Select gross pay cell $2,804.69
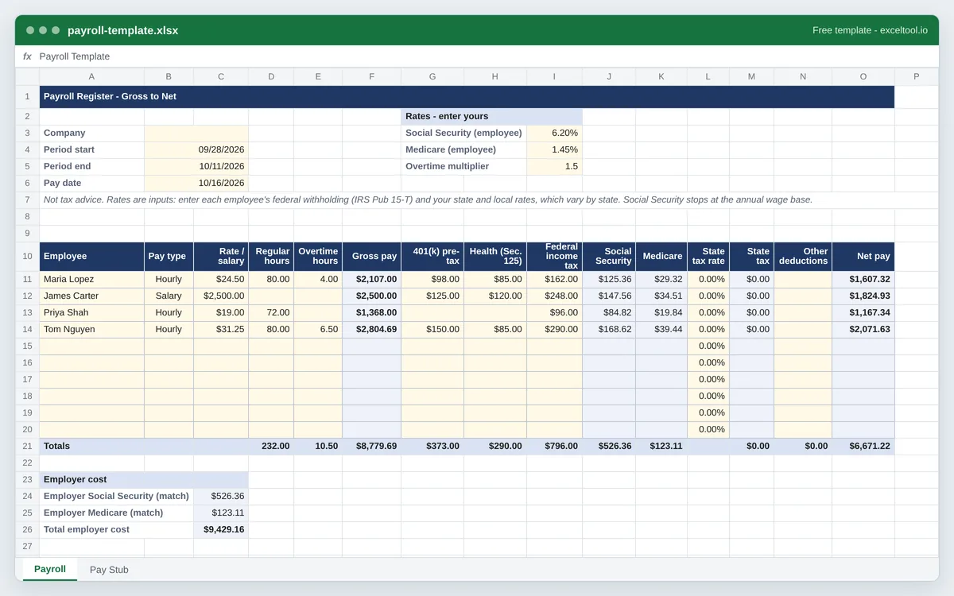 point(371,329)
